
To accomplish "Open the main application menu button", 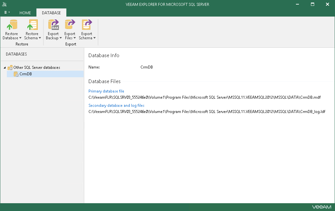I will [x=7, y=13].
